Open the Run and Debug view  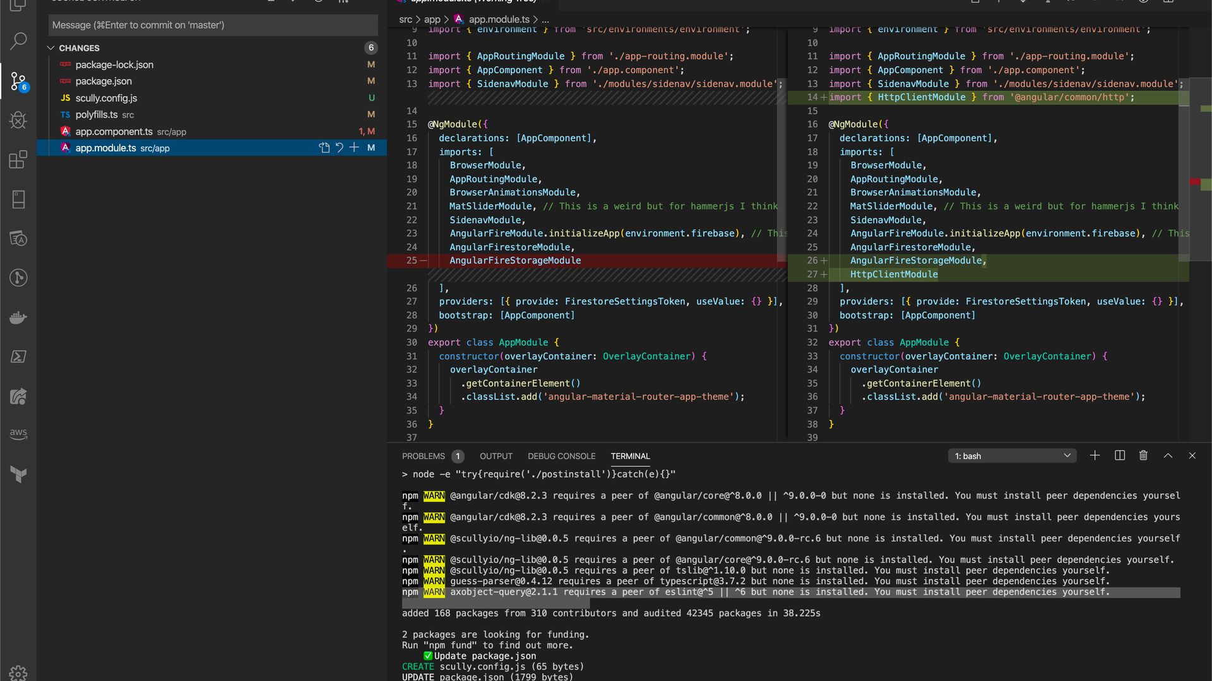[18, 120]
